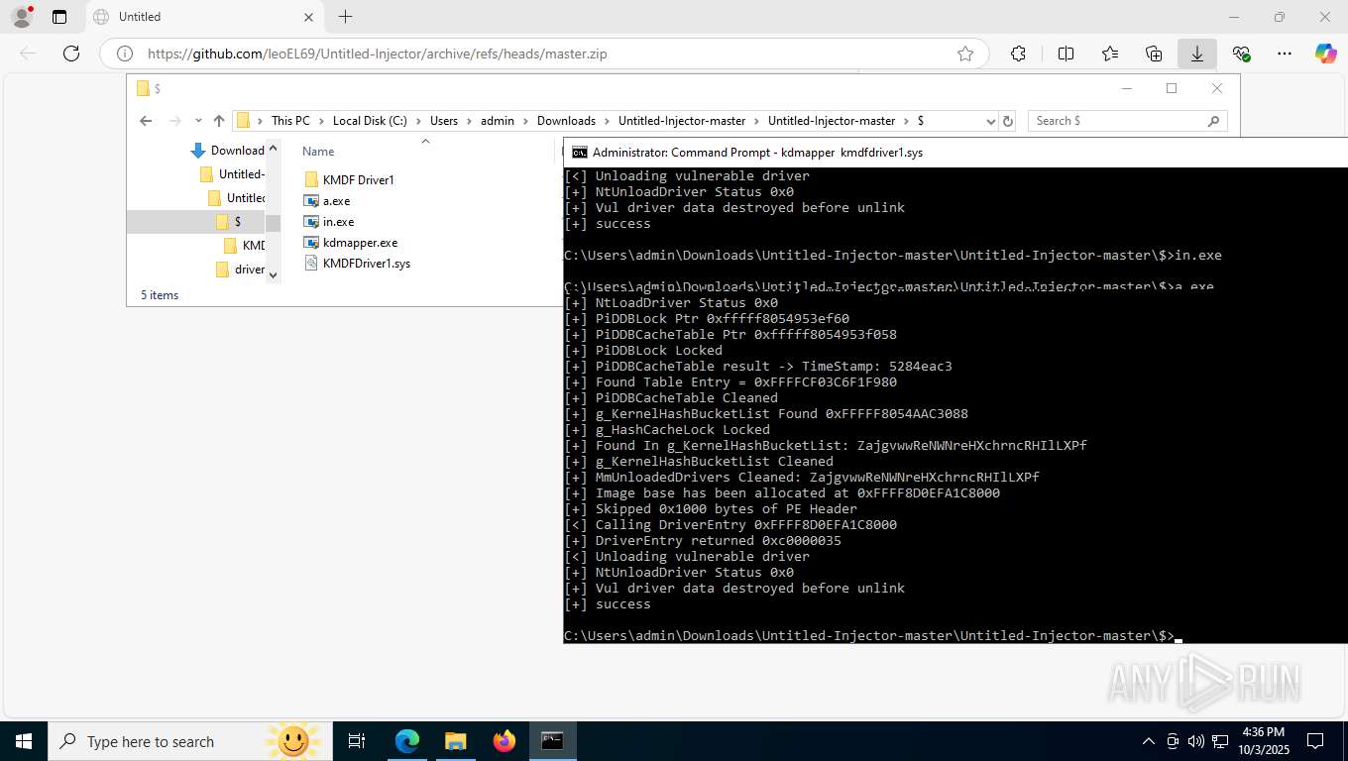Image resolution: width=1348 pixels, height=761 pixels.
Task: Go up one folder level in Explorer
Action: tap(219, 121)
